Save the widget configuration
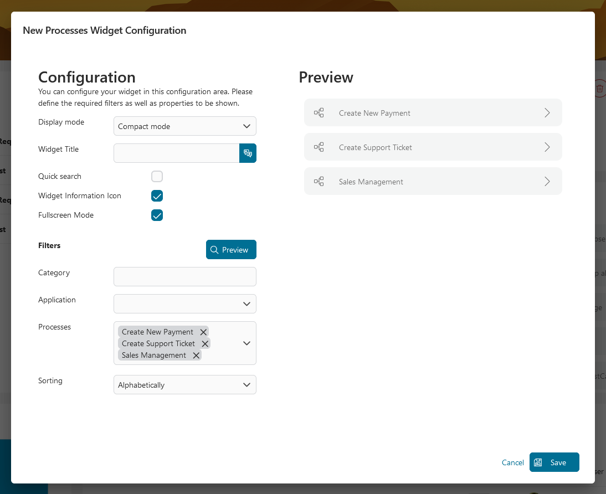This screenshot has height=494, width=606. point(554,462)
